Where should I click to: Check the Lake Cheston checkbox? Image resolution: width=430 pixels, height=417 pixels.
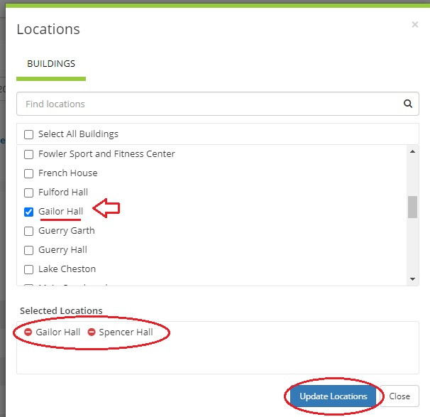[x=29, y=269]
